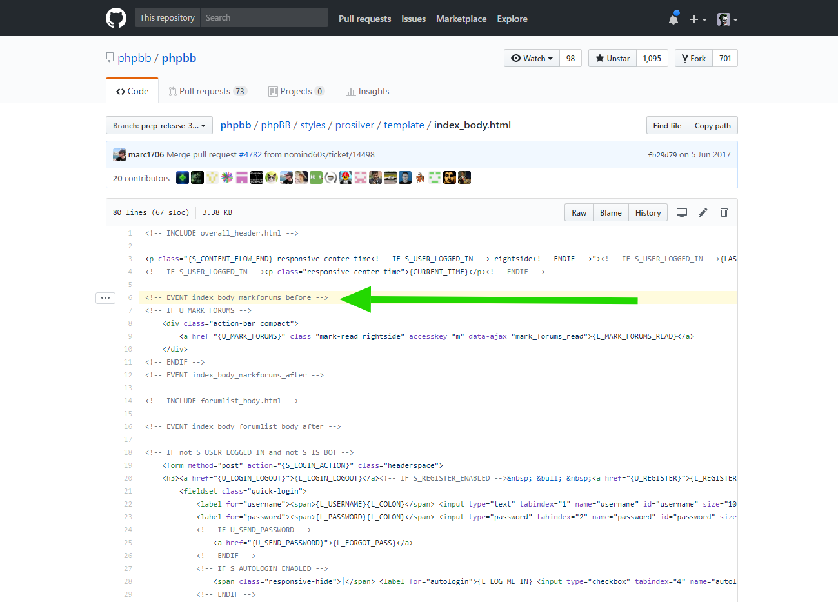Open the Blame view
The width and height of the screenshot is (838, 602).
[611, 212]
